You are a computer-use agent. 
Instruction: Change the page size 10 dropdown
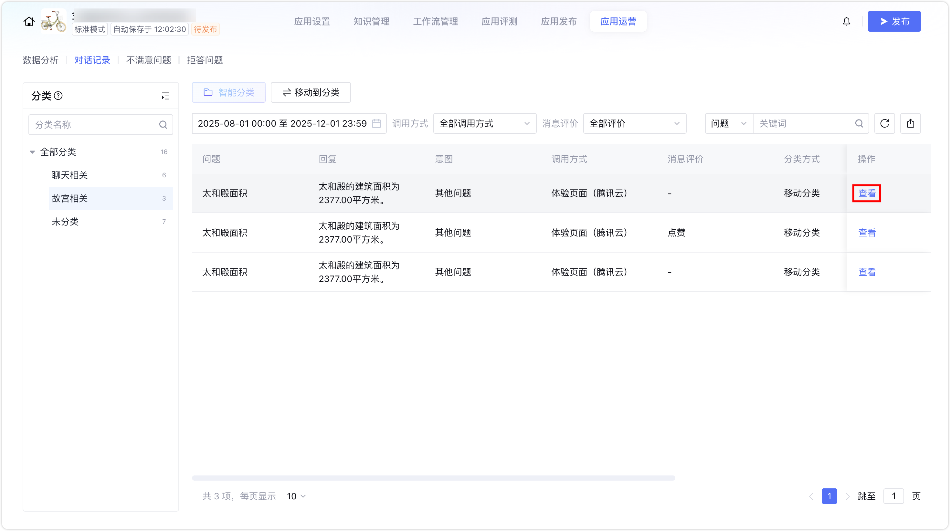coord(296,496)
